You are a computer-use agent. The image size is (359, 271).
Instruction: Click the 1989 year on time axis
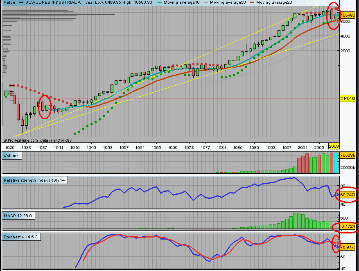coord(254,147)
